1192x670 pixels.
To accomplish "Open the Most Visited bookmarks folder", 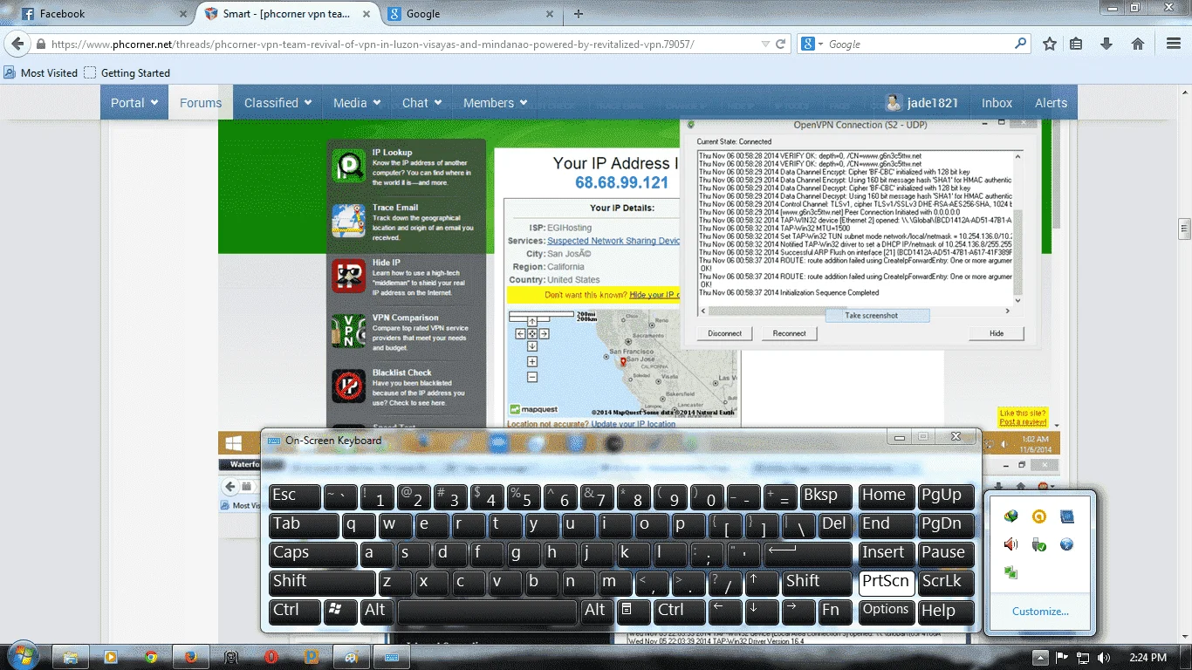I will 41,73.
